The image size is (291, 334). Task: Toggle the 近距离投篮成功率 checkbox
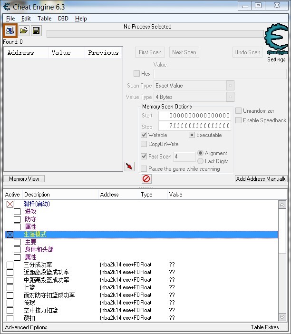click(10, 273)
